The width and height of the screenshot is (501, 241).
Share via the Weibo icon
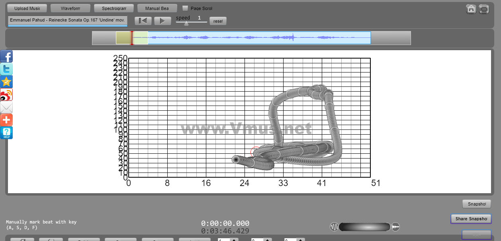[6, 95]
